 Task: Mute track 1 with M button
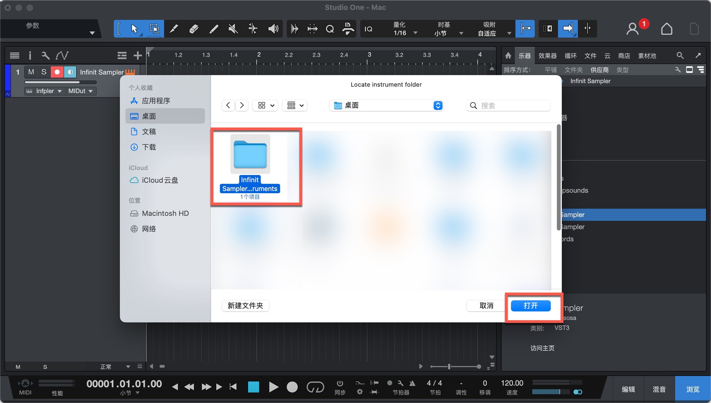[31, 72]
